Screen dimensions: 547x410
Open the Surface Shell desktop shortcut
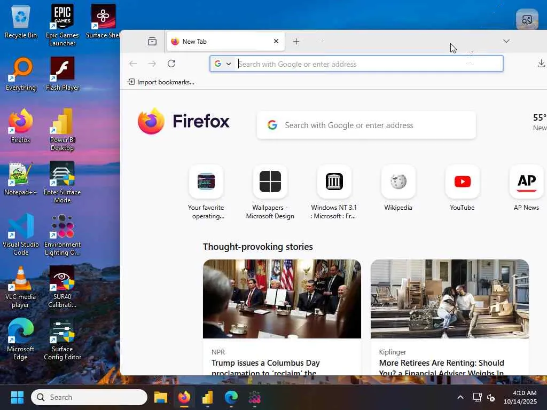[103, 21]
